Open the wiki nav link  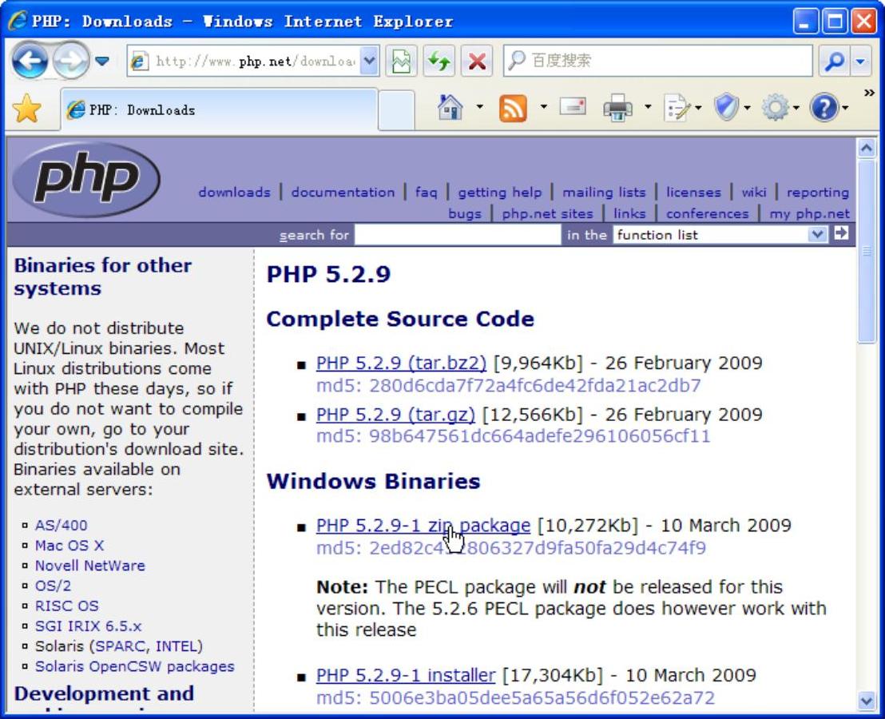click(x=754, y=193)
